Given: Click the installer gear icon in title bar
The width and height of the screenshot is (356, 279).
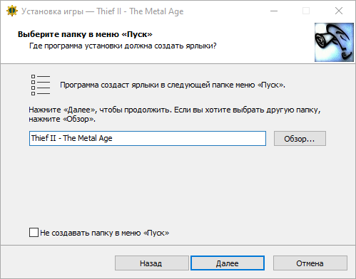Looking at the screenshot, I should click(x=12, y=11).
